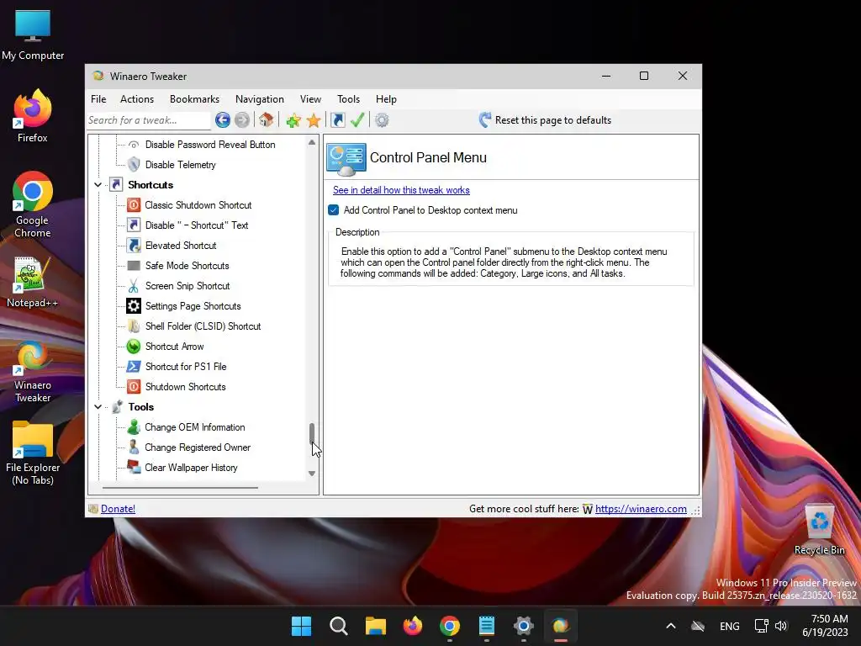861x646 pixels.
Task: Open Firefox desktop shortcut
Action: [x=33, y=116]
